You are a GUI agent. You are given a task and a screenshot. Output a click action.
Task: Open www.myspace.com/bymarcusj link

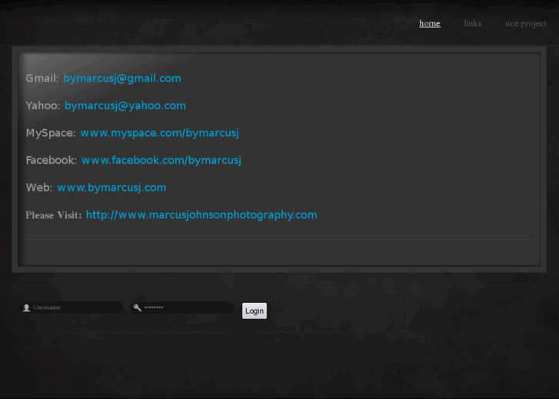coord(160,133)
